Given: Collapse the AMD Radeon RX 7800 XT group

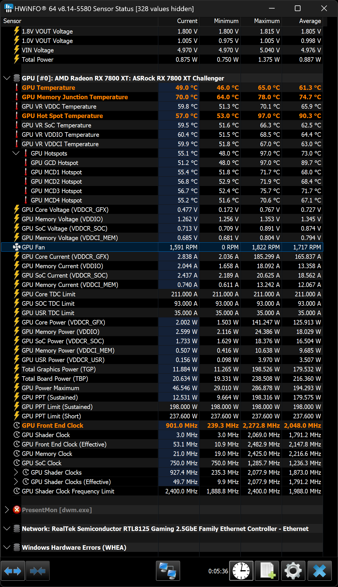Looking at the screenshot, I should click(7, 78).
